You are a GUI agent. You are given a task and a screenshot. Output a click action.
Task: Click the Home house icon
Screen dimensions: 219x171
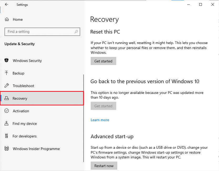coord(7,19)
